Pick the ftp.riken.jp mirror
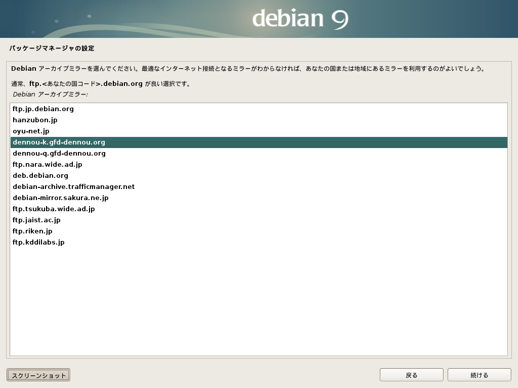The width and height of the screenshot is (518, 388). coord(258,231)
